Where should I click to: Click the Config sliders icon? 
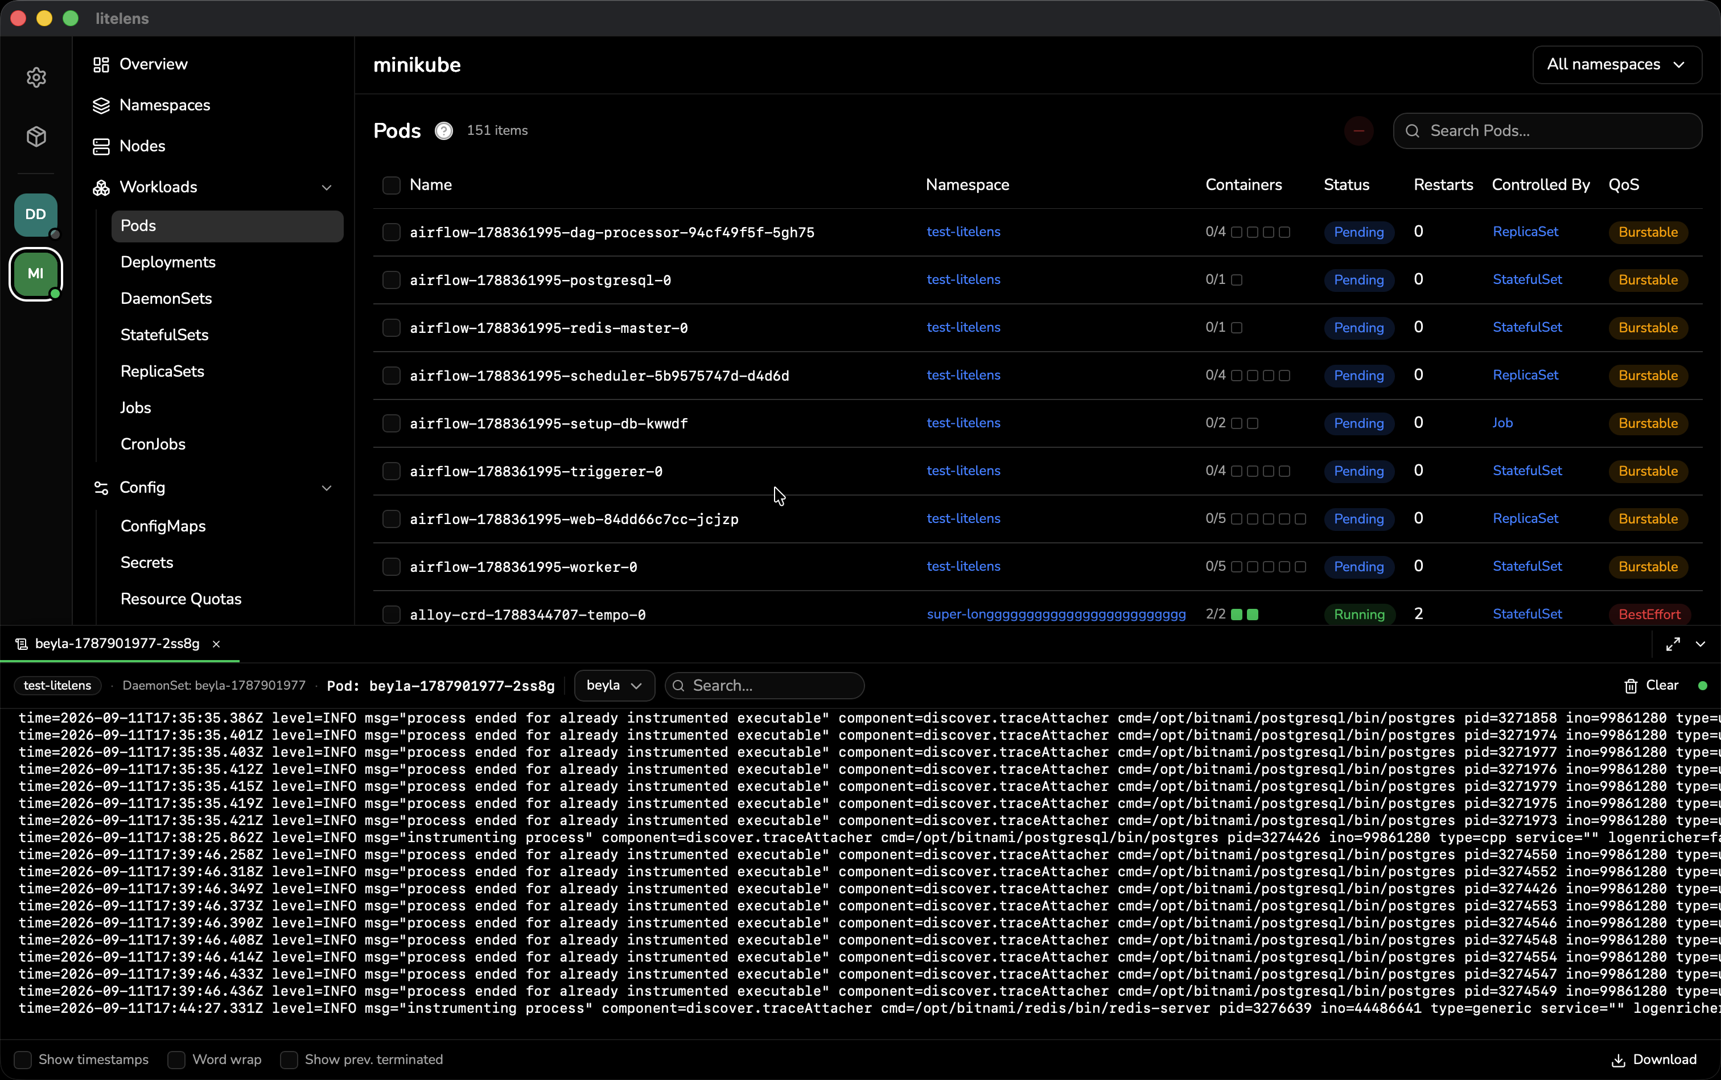click(101, 488)
